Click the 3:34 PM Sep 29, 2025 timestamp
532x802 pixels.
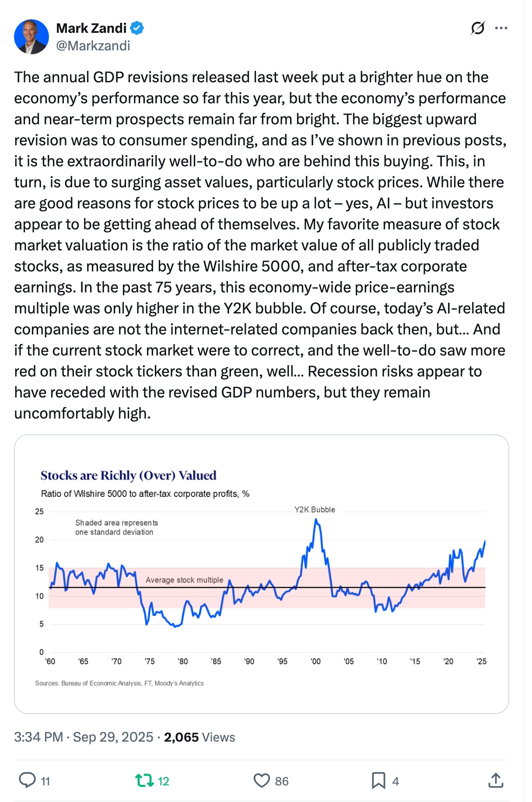[84, 737]
